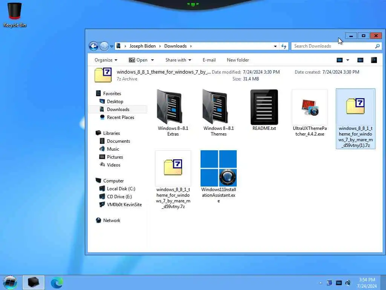Click the New folder button
The image size is (386, 290).
click(x=238, y=60)
